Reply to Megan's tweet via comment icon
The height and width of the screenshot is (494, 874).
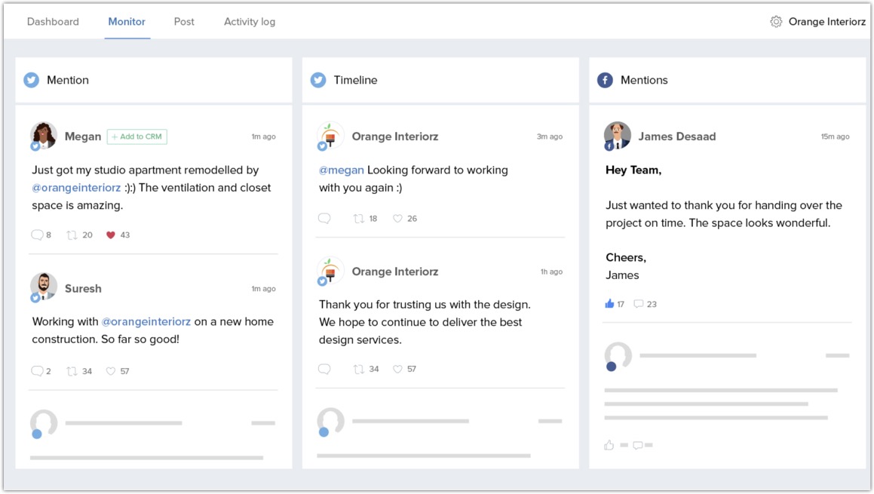point(37,235)
